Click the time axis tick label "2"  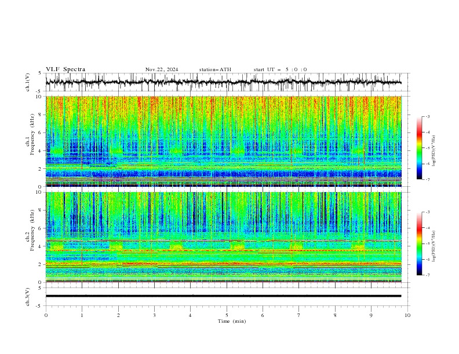point(118,315)
